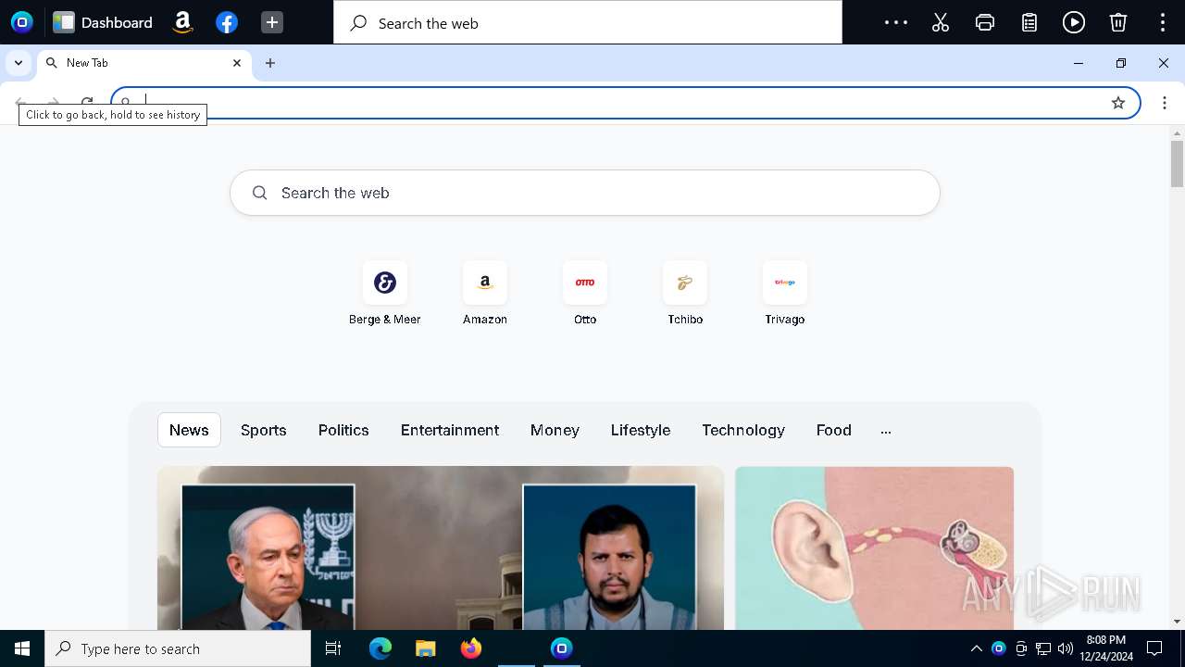The image size is (1185, 667).
Task: Open the Otto shortcut tile
Action: pyautogui.click(x=585, y=294)
